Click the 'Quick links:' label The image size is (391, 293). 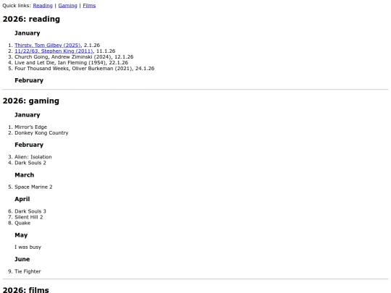pyautogui.click(x=17, y=6)
